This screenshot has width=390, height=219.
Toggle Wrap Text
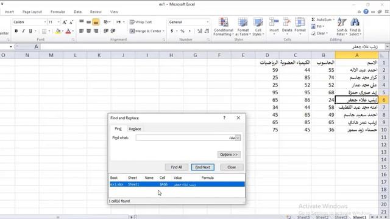(141, 22)
